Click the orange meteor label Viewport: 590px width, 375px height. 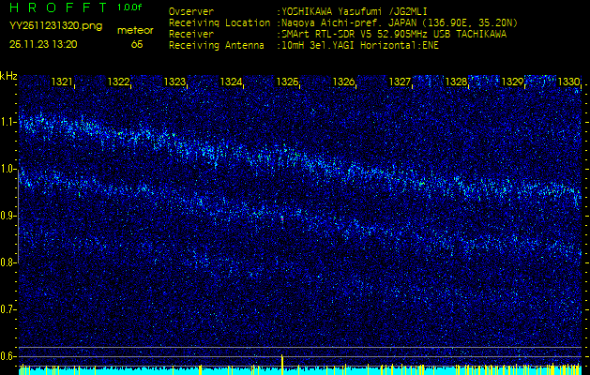(x=136, y=30)
